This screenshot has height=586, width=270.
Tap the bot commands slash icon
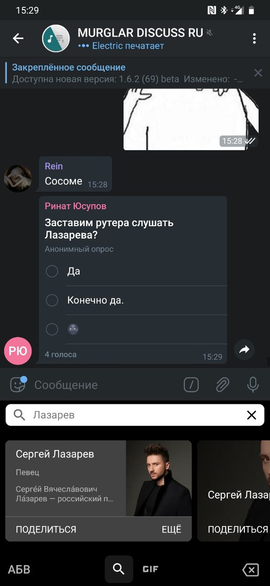point(191,385)
